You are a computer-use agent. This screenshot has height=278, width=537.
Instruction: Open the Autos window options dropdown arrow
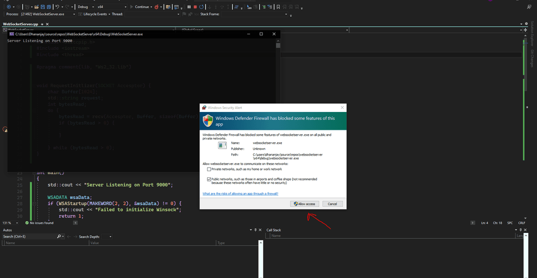(251, 230)
